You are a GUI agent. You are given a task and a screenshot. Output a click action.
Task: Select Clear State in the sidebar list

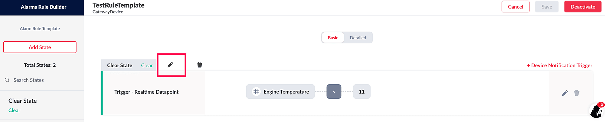point(23,101)
